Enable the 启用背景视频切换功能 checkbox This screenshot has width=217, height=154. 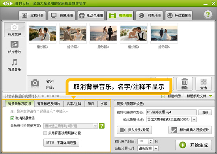pos(45,133)
